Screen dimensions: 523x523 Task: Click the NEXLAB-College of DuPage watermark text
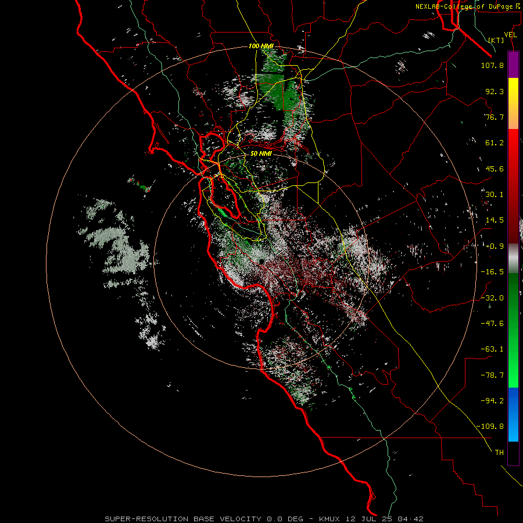click(468, 6)
